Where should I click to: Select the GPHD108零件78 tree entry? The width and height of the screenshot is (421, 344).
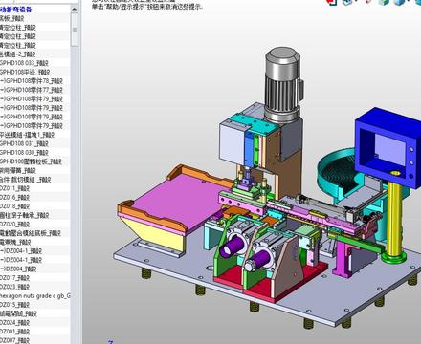pos(32,81)
